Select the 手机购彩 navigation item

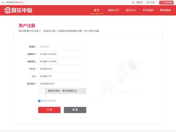click(x=148, y=10)
